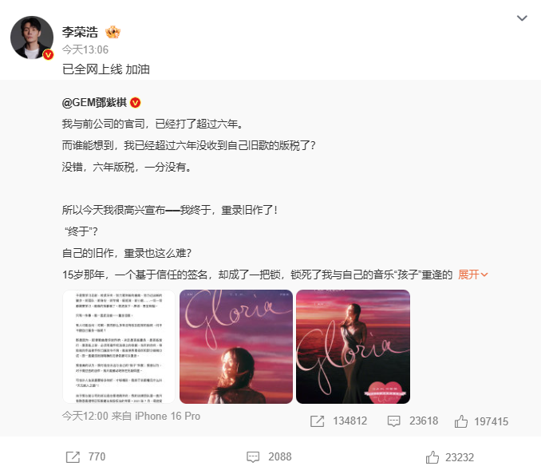Click the 今天12:00 original post timestamp
Image resolution: width=541 pixels, height=474 pixels.
coord(85,416)
